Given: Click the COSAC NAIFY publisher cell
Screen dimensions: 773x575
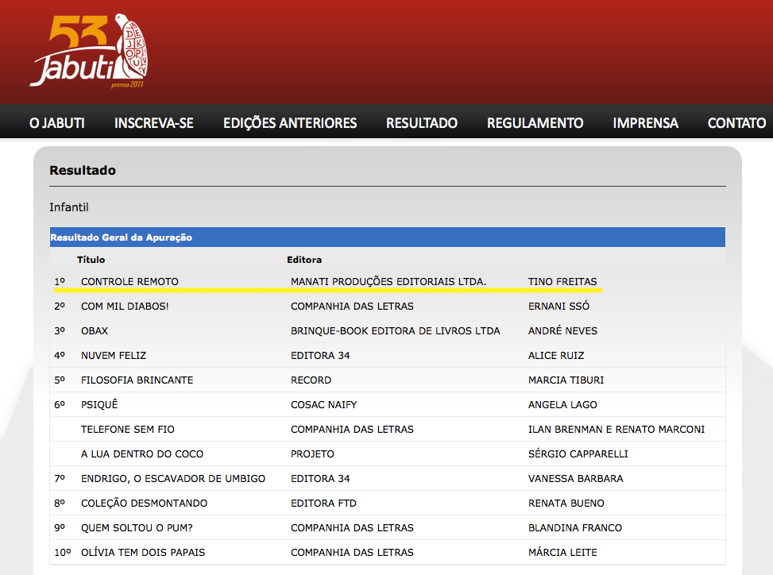Looking at the screenshot, I should tap(324, 404).
